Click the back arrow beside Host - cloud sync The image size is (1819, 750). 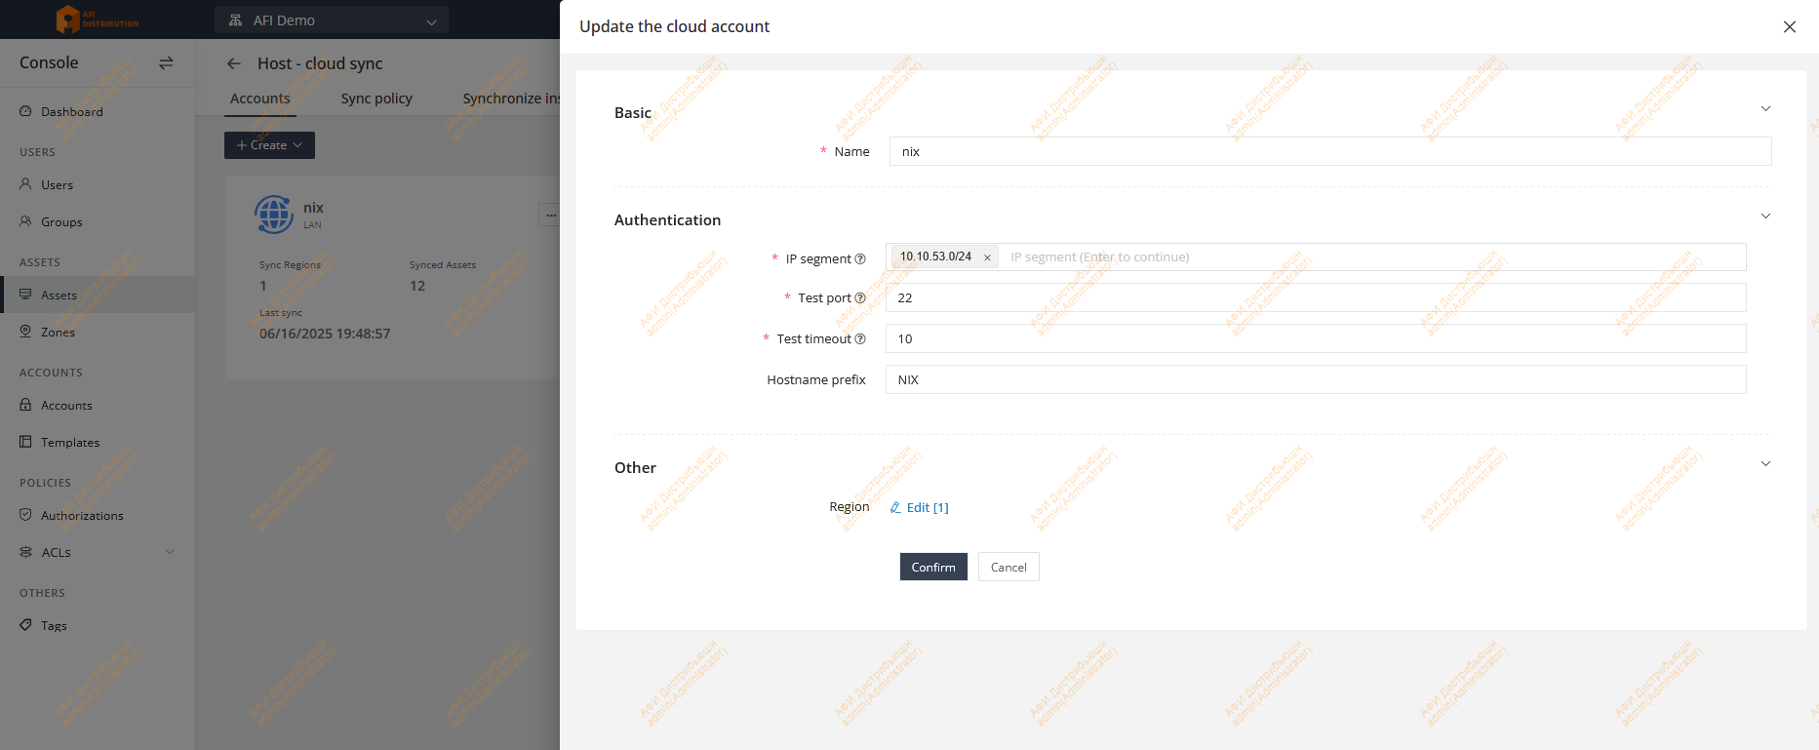tap(234, 63)
